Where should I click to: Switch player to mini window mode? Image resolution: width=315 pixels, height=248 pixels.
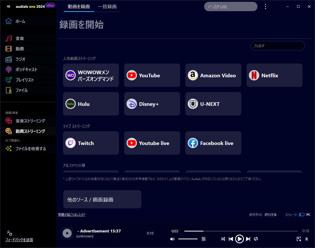(x=299, y=239)
